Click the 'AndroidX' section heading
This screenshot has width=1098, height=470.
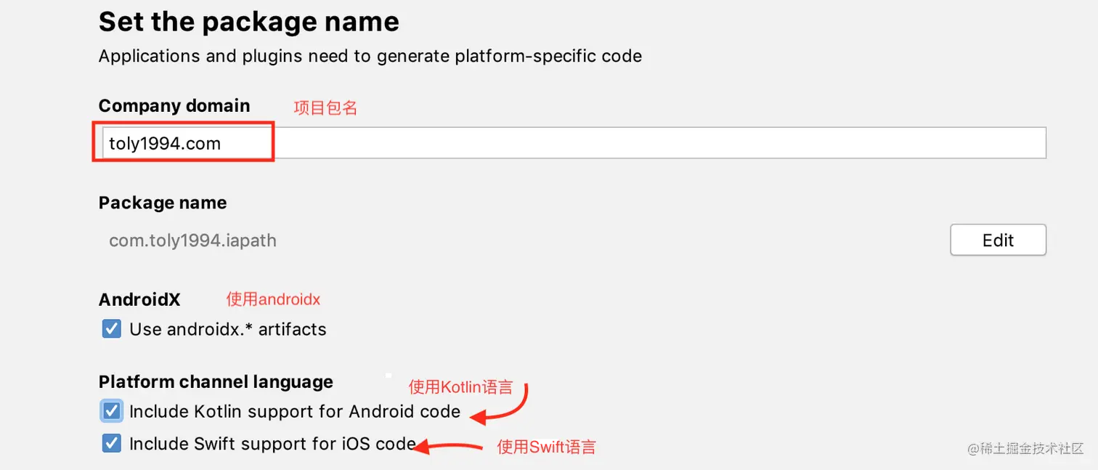[139, 299]
